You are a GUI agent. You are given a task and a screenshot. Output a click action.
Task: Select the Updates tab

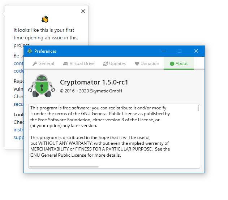[x=115, y=64]
